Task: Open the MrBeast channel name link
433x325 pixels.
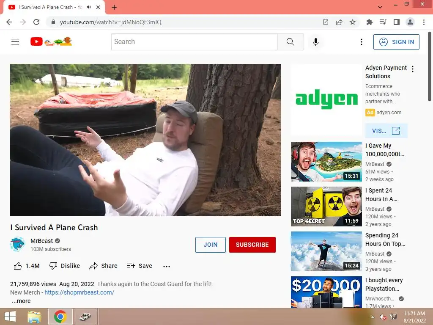Action: tap(41, 241)
